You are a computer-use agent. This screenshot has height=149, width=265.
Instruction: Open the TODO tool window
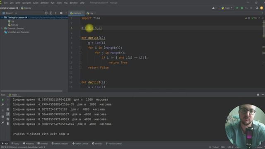coord(15,144)
